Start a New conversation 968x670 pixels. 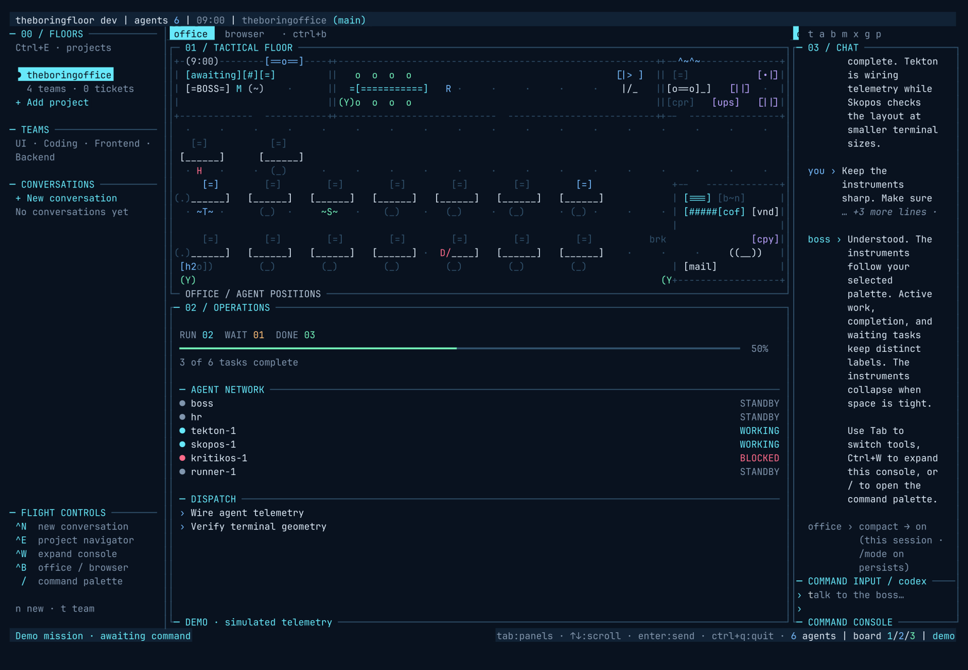(x=67, y=198)
